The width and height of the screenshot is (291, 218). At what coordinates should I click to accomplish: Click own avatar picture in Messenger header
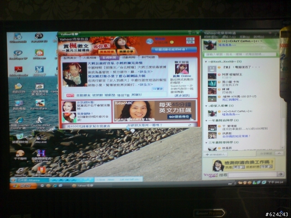210,45
